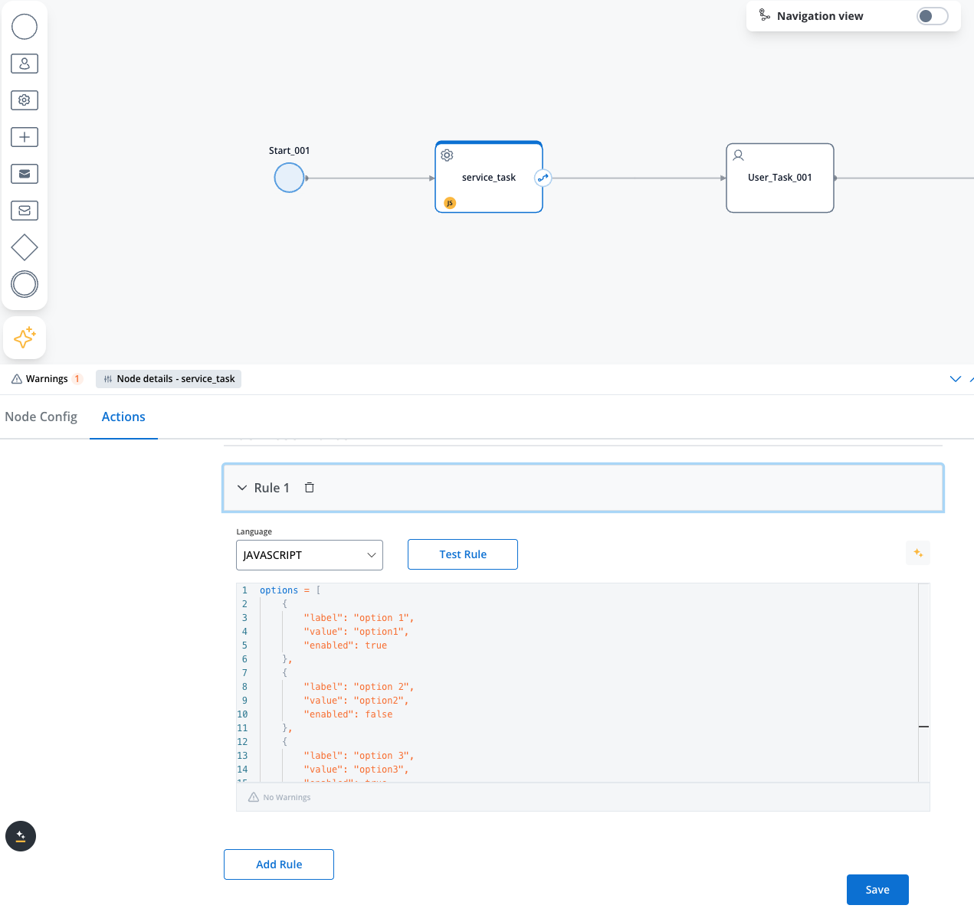Open the AI sparkle assistant in palette

tap(25, 338)
